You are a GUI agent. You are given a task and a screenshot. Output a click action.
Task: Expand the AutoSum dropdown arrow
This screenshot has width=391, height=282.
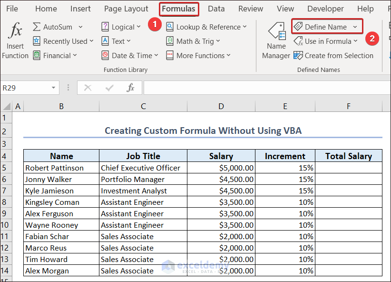tap(80, 27)
